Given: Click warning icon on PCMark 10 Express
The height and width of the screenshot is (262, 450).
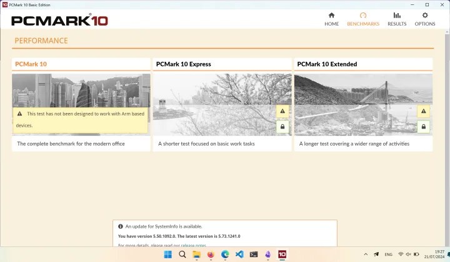Looking at the screenshot, I should click(x=282, y=111).
